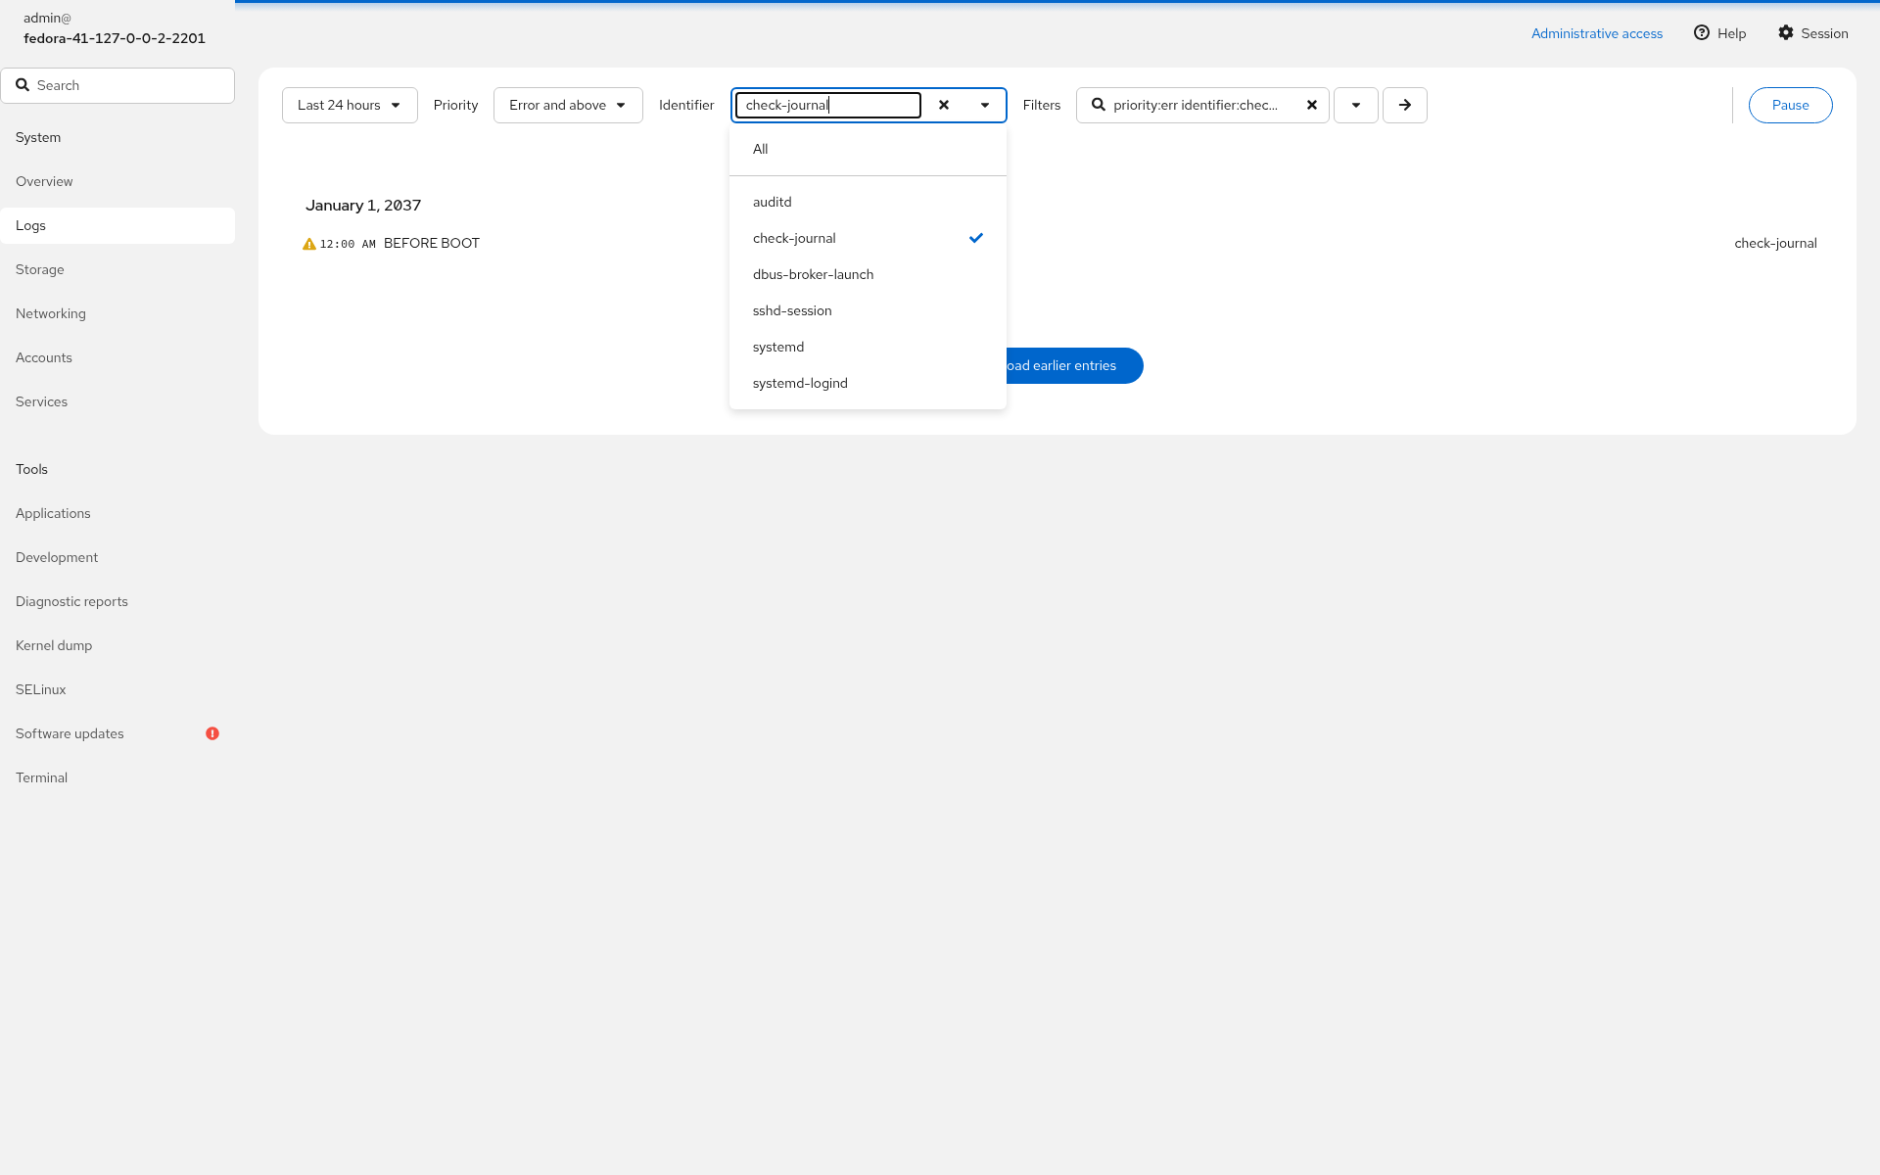Clear the identifier field with its X icon
Viewport: 1880px width, 1175px height.
click(x=944, y=105)
